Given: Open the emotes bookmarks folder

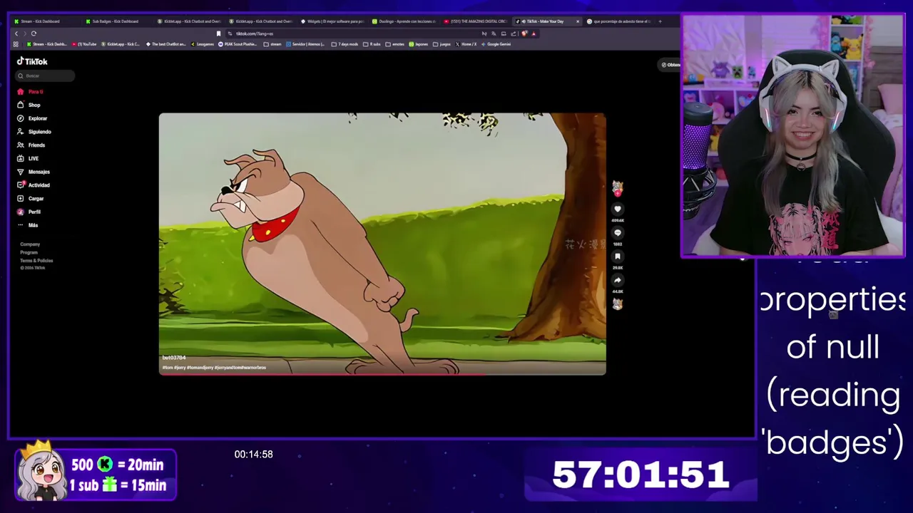Looking at the screenshot, I should [396, 44].
